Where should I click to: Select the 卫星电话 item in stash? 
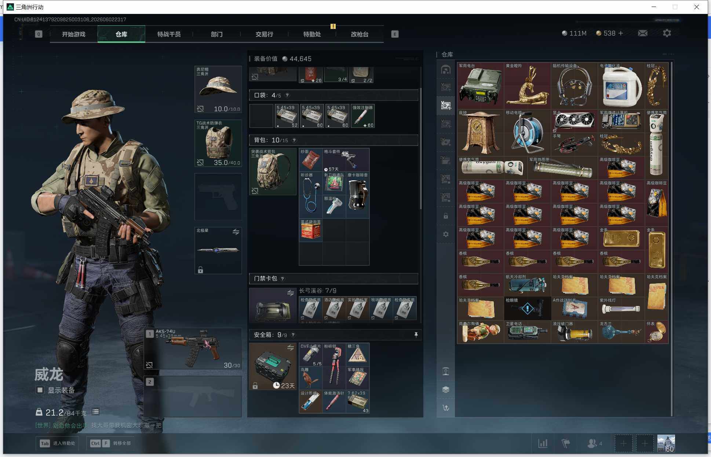coord(527,332)
